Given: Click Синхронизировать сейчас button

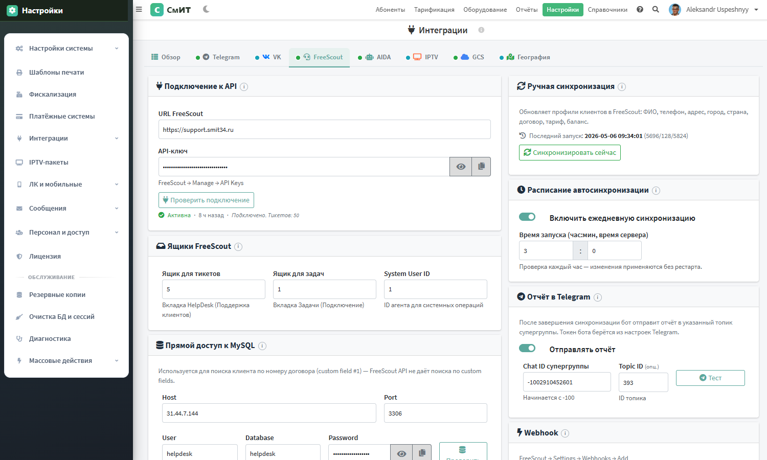Looking at the screenshot, I should (570, 153).
